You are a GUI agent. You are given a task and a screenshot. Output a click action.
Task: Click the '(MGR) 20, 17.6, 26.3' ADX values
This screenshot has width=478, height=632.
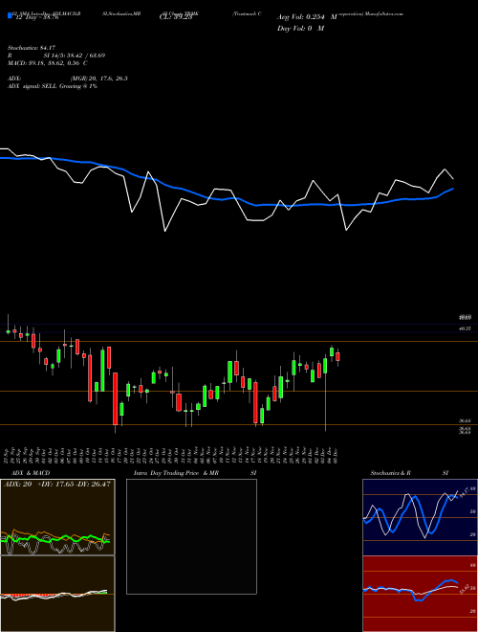(x=98, y=79)
